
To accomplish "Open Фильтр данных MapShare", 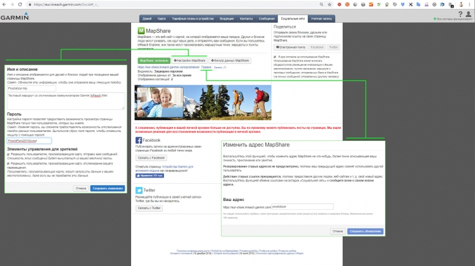I will coord(230,61).
